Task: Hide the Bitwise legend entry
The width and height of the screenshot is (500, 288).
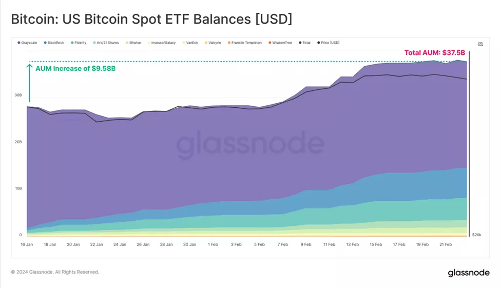Action: pos(133,43)
